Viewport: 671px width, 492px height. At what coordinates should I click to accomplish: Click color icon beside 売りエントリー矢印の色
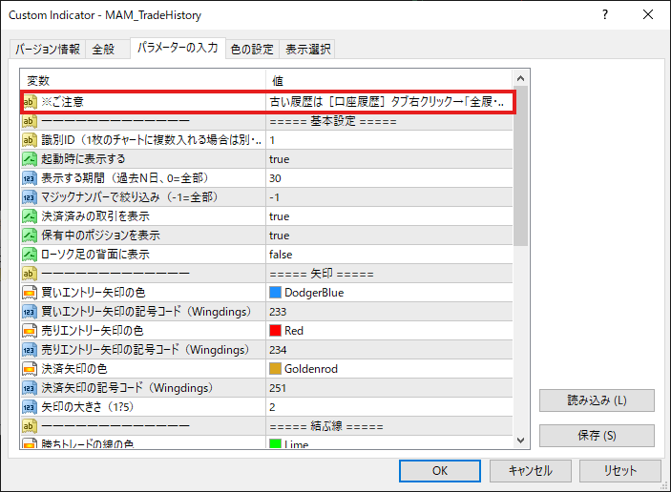coord(29,331)
